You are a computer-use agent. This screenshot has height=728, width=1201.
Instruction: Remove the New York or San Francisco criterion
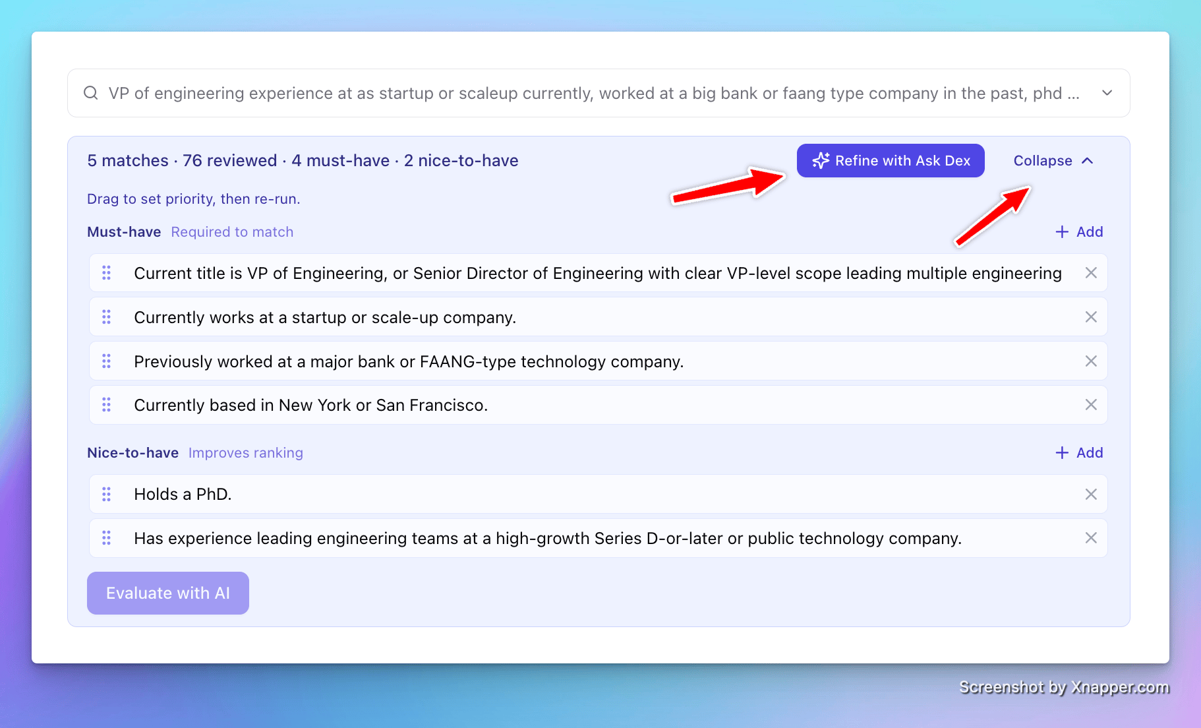[x=1091, y=405]
